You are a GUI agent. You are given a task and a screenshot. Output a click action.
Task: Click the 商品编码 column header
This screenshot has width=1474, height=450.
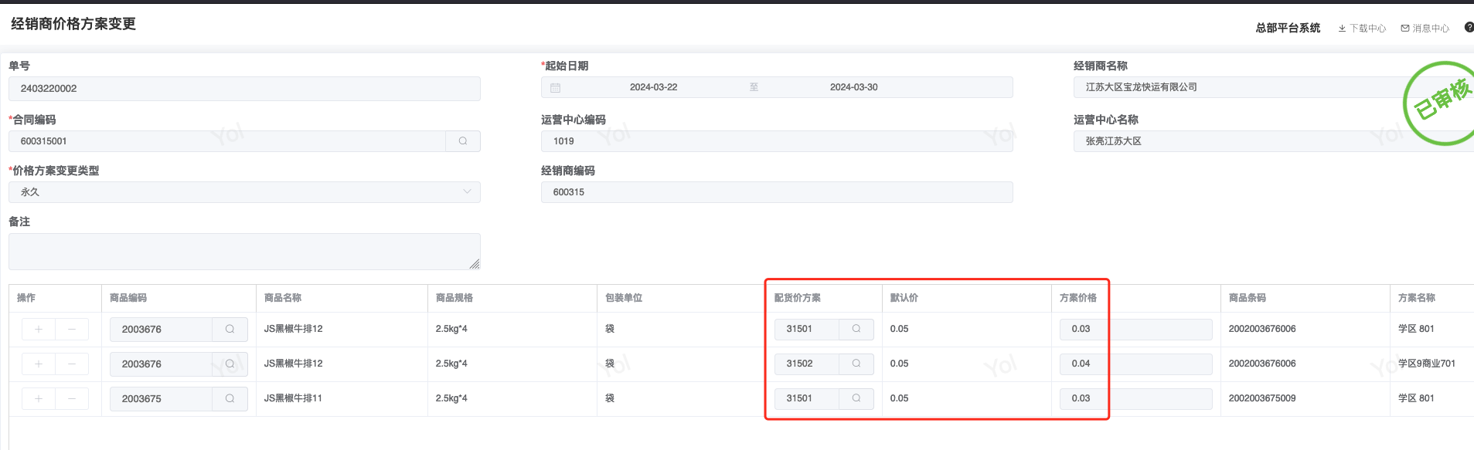coord(128,298)
